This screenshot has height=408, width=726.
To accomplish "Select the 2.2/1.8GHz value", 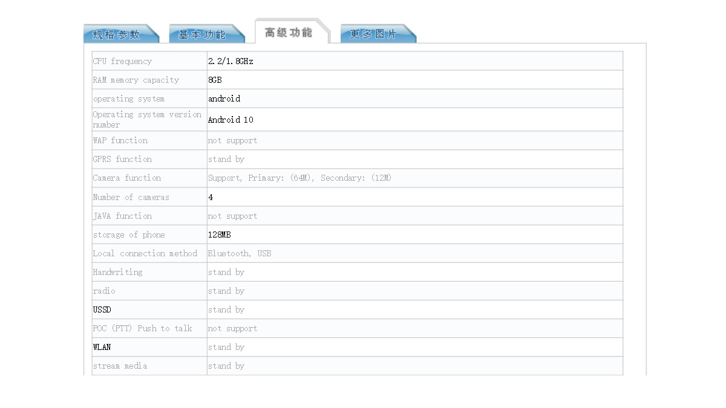I will pyautogui.click(x=231, y=61).
